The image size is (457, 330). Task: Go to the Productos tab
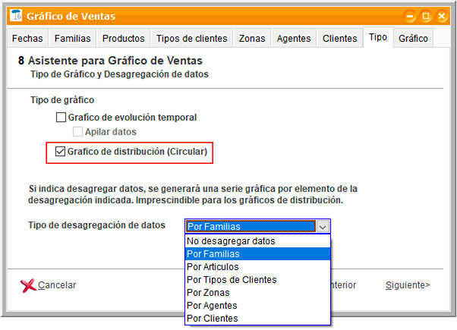[x=124, y=38]
